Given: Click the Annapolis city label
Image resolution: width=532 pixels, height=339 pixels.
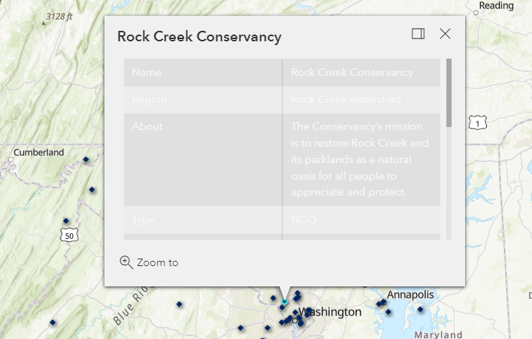Looking at the screenshot, I should pos(410,295).
